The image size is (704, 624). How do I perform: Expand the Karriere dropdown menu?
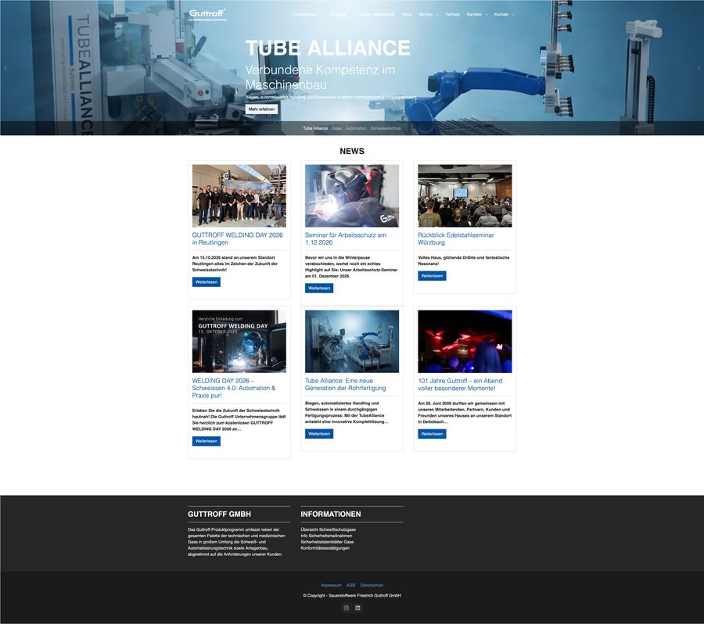click(x=477, y=14)
